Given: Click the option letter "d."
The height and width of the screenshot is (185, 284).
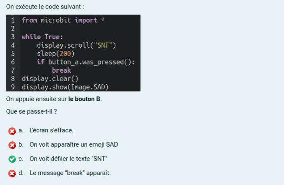Looking at the screenshot, I should 21,173.
